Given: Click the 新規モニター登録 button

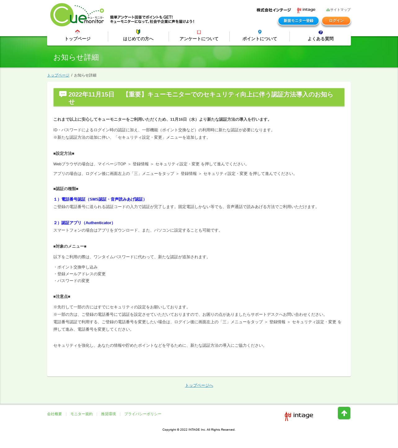Looking at the screenshot, I should tap(298, 21).
